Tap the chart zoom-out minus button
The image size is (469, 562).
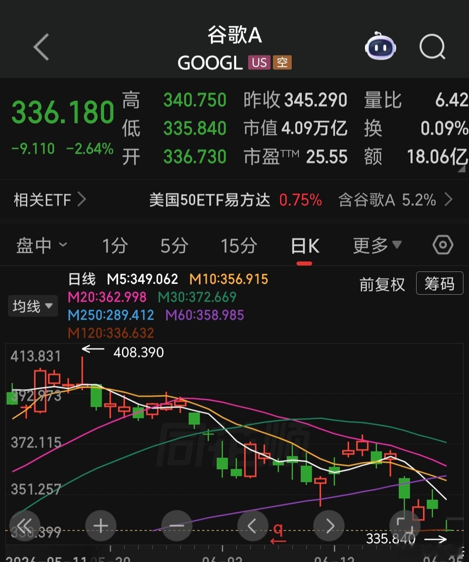pos(177,526)
